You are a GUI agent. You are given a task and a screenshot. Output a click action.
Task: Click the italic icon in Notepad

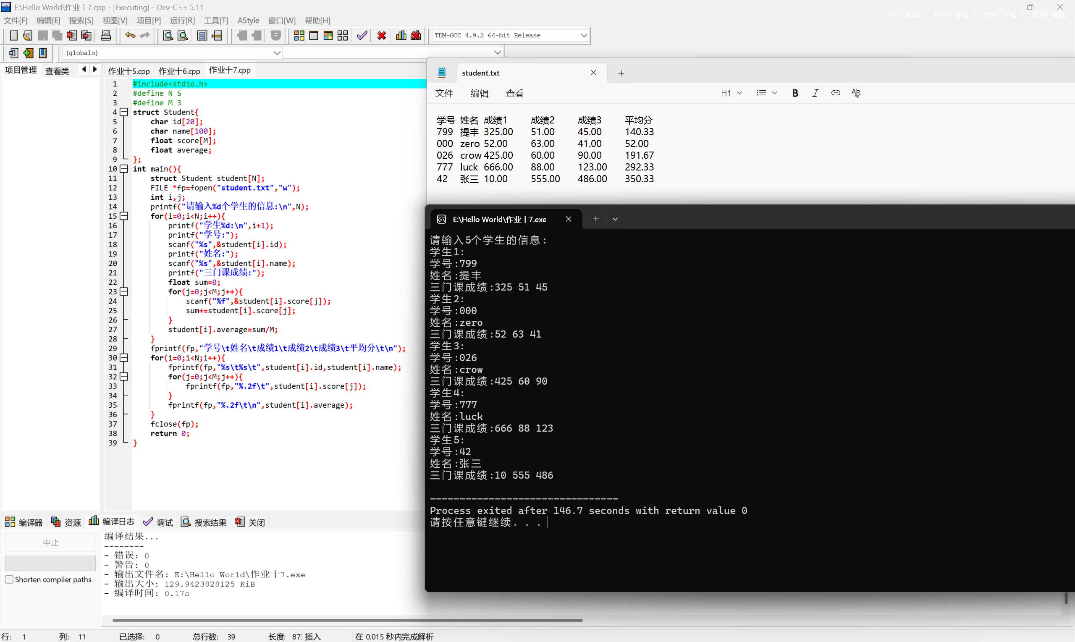pyautogui.click(x=815, y=93)
